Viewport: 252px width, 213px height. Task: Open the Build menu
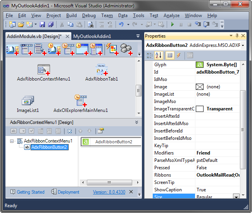pos(71,15)
